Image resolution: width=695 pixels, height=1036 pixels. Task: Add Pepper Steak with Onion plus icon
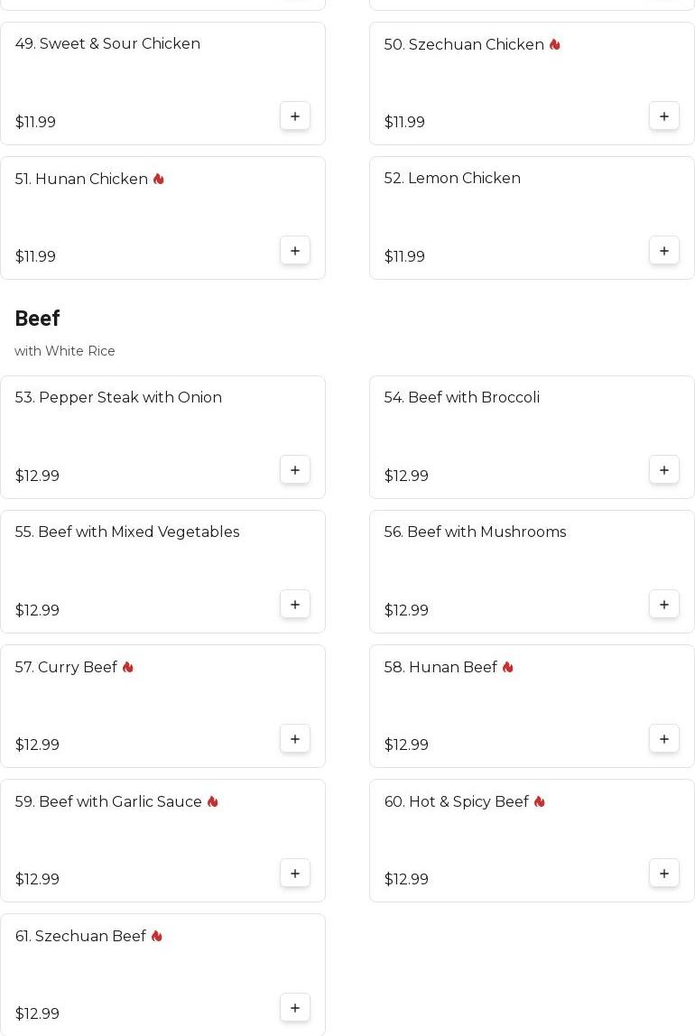[295, 470]
